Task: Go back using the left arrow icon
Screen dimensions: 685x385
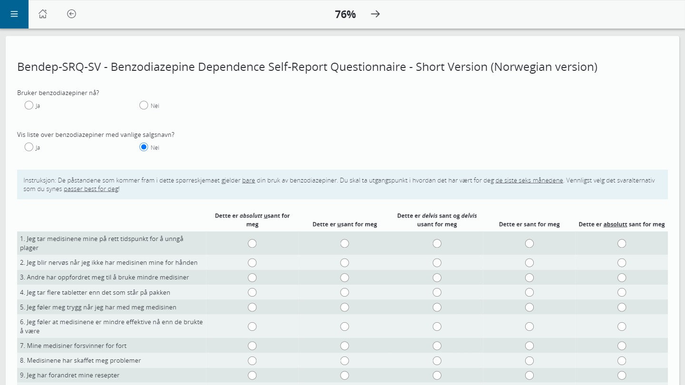Action: [71, 14]
